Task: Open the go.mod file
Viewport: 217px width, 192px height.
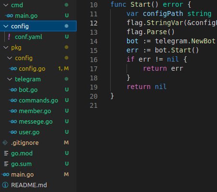Action: [22, 154]
